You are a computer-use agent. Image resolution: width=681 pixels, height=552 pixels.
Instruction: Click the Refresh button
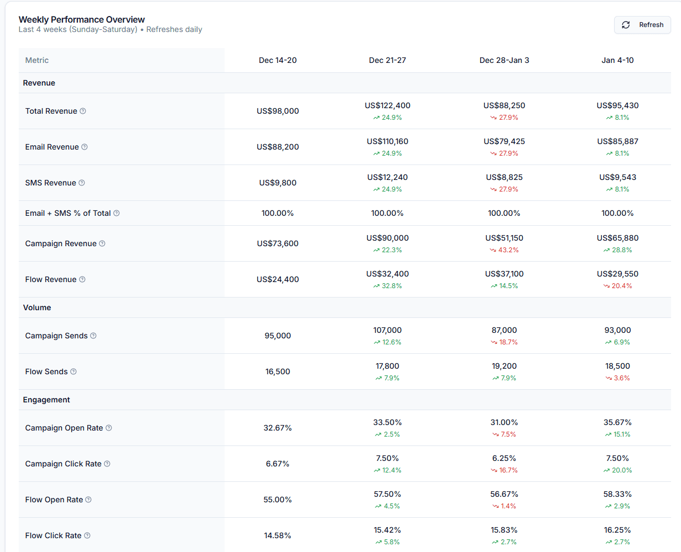(x=642, y=25)
